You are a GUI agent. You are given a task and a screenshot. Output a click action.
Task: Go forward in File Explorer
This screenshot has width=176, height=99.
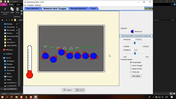click(x=6, y=20)
